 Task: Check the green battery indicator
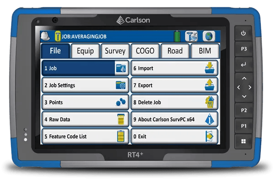(x=177, y=36)
